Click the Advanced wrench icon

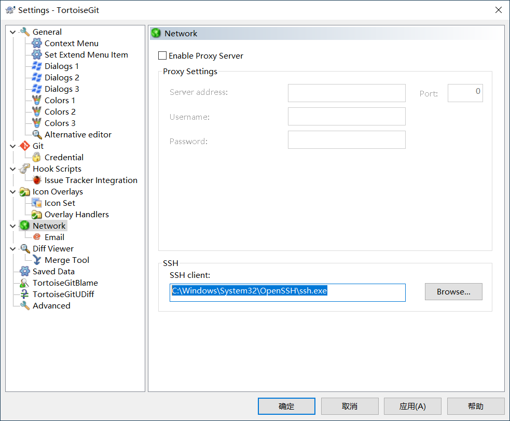pos(25,305)
